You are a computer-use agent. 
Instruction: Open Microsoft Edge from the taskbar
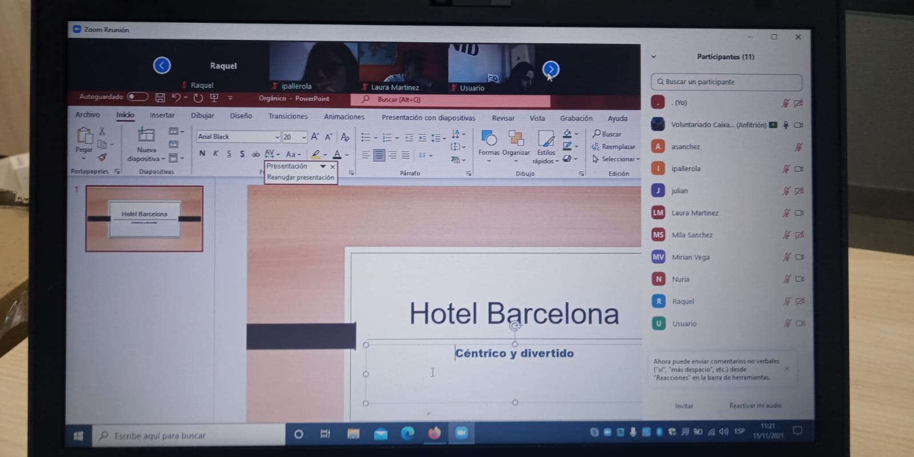pos(407,434)
